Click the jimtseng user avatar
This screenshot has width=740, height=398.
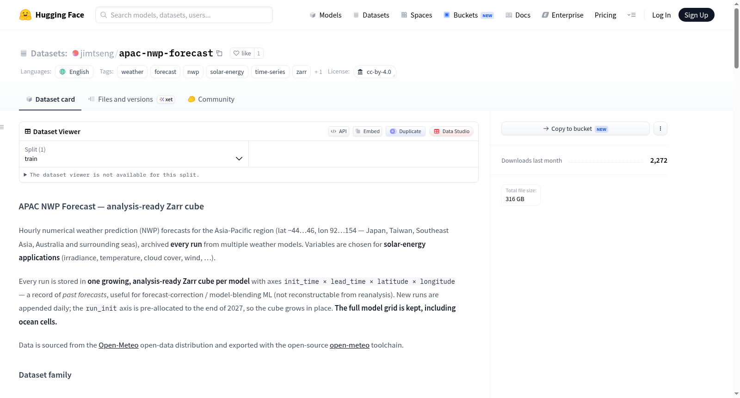point(75,53)
